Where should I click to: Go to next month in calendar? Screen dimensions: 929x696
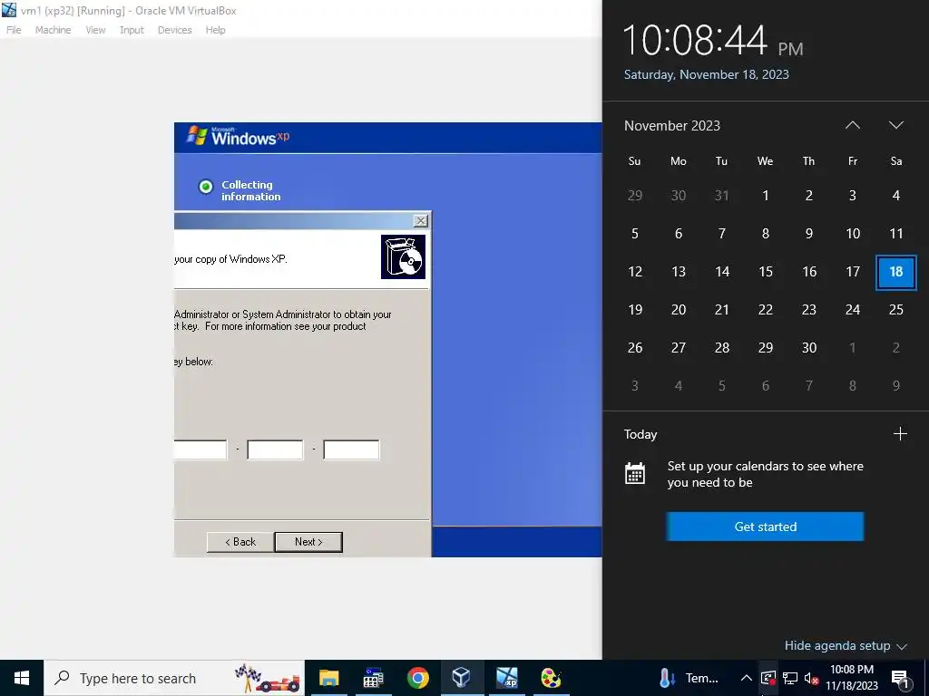tap(895, 125)
